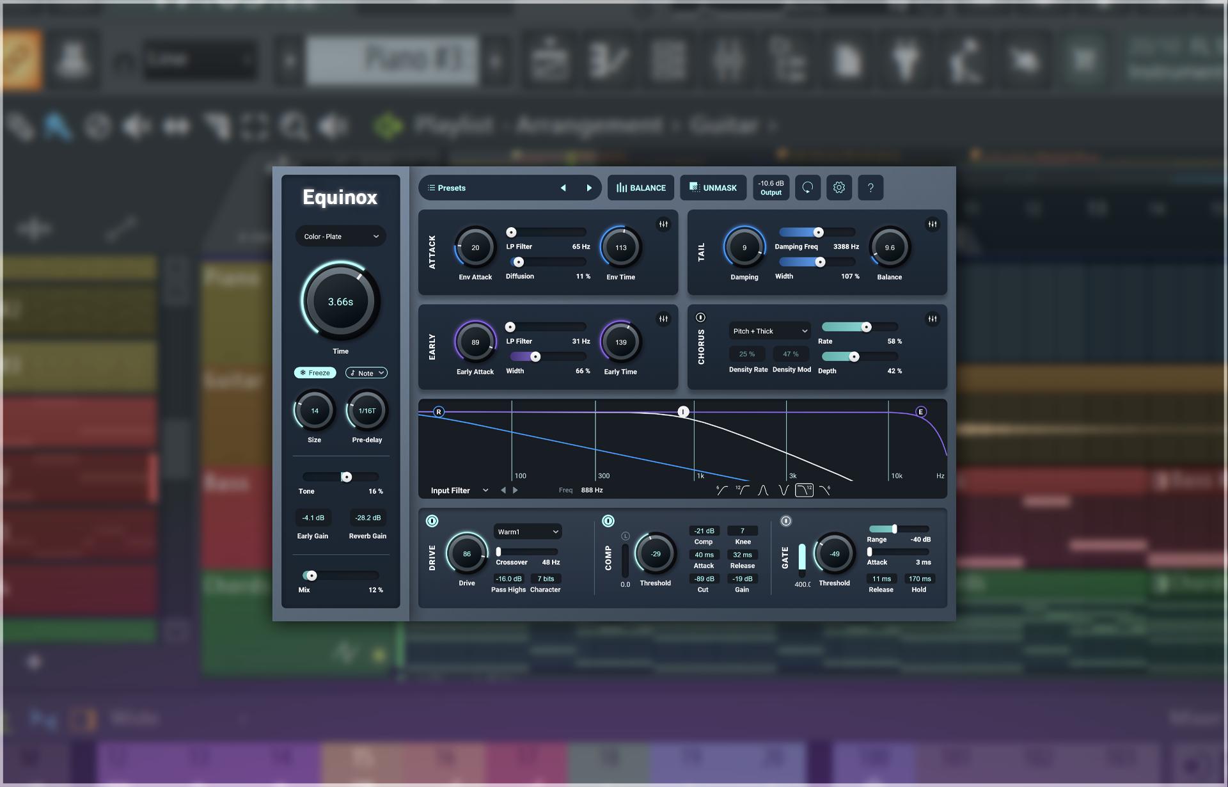
Task: Click the Character 7 bits field
Action: [x=546, y=578]
